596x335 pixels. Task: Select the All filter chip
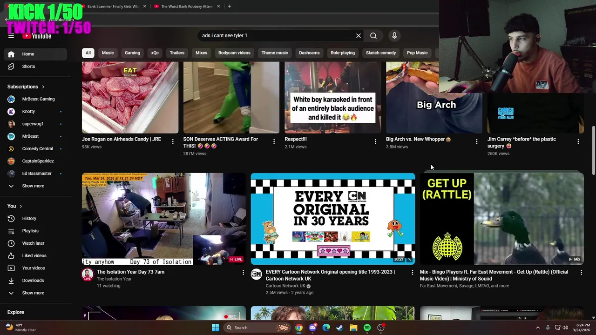click(x=88, y=53)
